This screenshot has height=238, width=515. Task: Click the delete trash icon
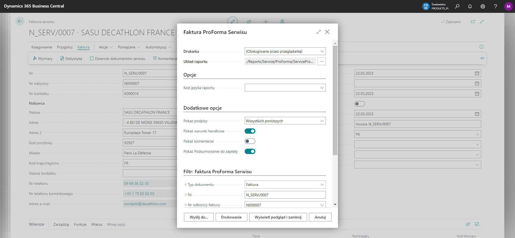(x=282, y=22)
